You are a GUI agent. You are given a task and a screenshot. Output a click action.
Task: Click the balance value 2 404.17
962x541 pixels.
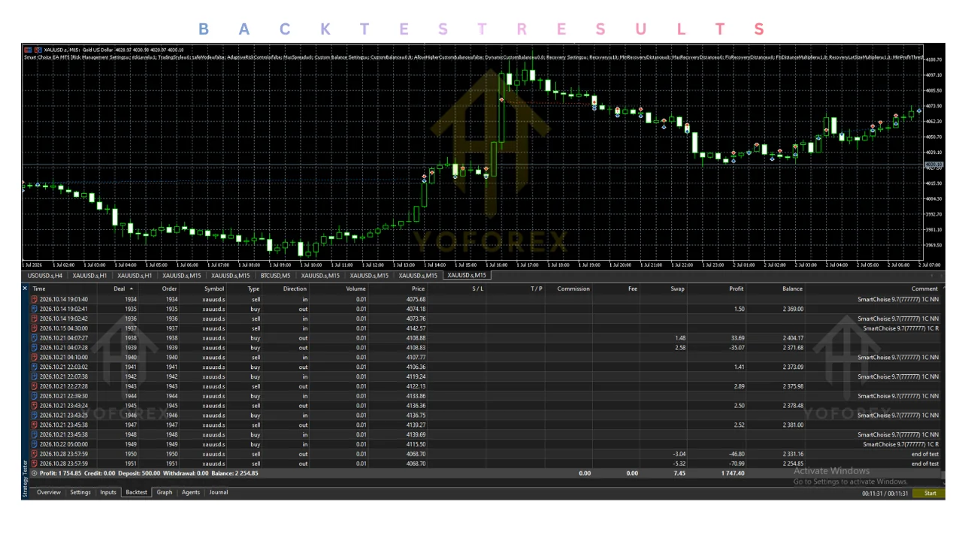tap(791, 338)
